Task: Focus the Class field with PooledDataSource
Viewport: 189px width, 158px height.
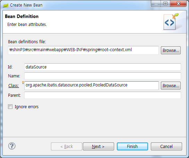Action: (92, 85)
